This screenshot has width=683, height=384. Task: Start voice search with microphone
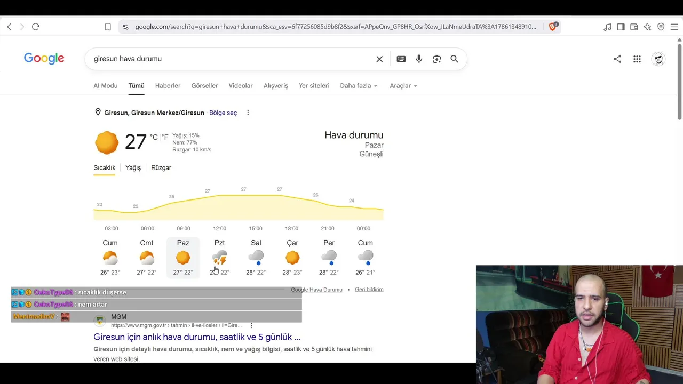[419, 59]
